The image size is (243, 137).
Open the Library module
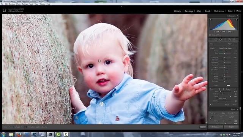(177, 11)
